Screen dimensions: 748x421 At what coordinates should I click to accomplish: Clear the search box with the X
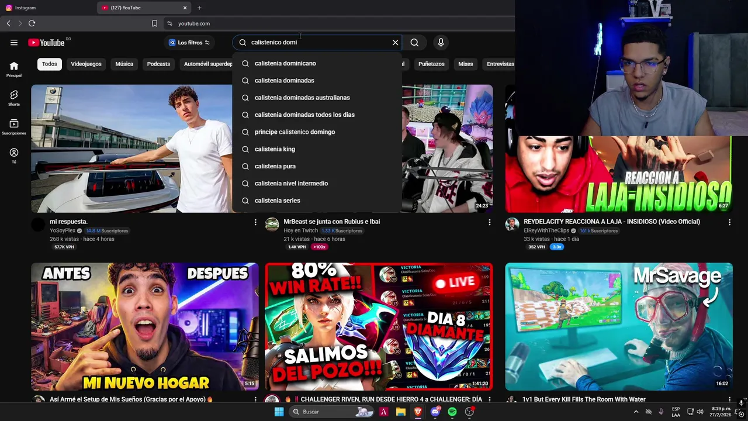click(x=395, y=42)
